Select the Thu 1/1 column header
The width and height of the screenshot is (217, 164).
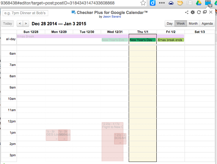click(143, 32)
